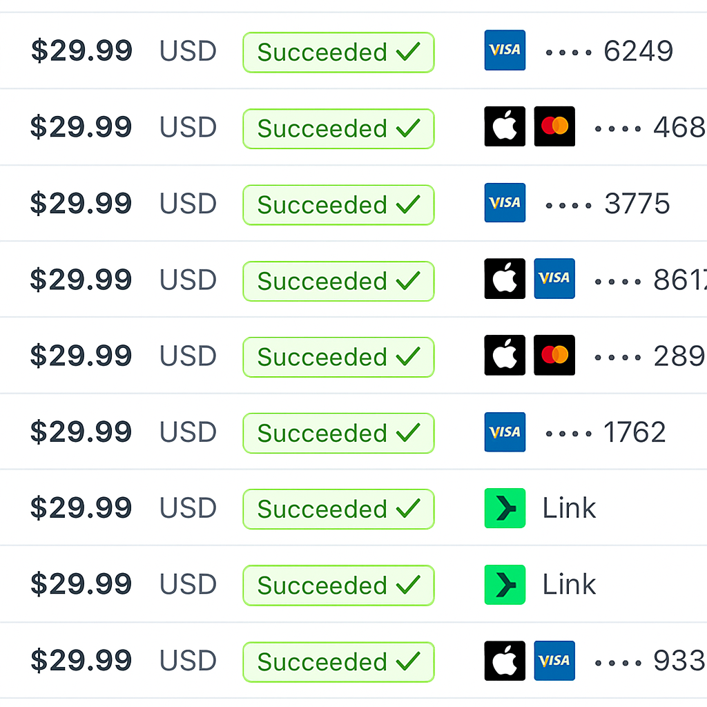707x707 pixels.
Task: Click Succeeded badge for card 6249 payment
Action: pyautogui.click(x=338, y=52)
